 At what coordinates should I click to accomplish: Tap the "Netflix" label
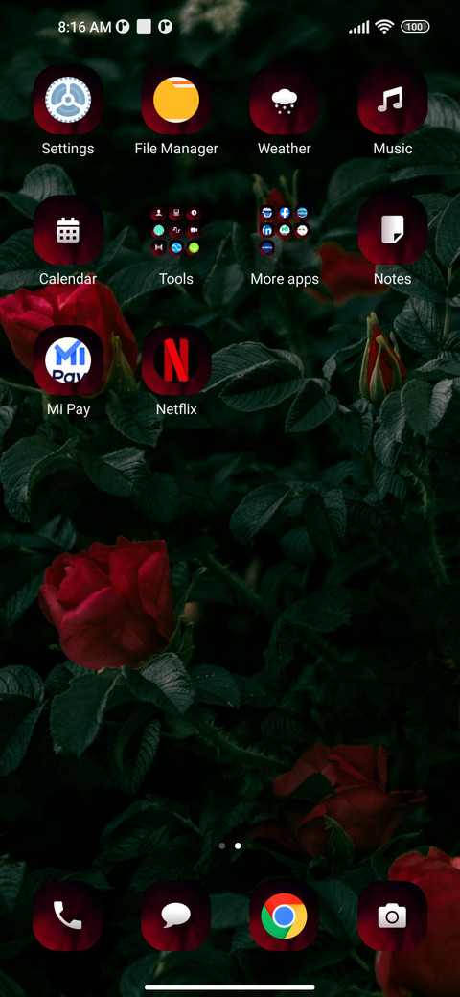click(x=176, y=409)
